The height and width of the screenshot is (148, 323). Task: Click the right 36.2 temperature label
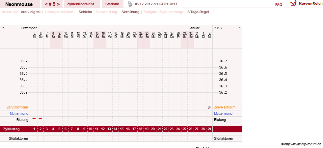point(223,92)
